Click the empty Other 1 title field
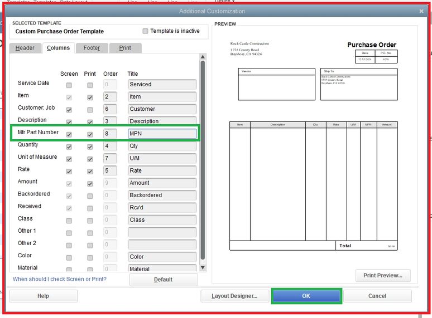The height and width of the screenshot is (318, 432). 162,232
